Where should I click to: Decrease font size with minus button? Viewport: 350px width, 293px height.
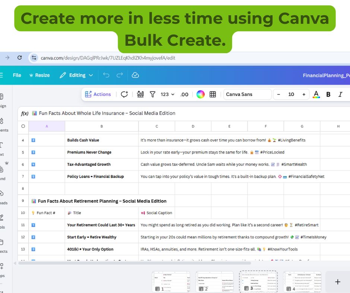coord(279,94)
